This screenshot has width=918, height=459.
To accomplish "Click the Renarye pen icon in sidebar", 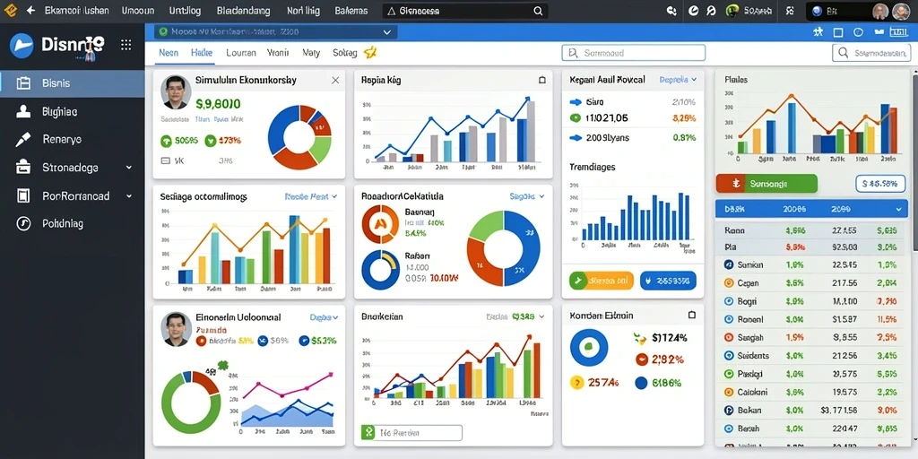I will coord(22,139).
